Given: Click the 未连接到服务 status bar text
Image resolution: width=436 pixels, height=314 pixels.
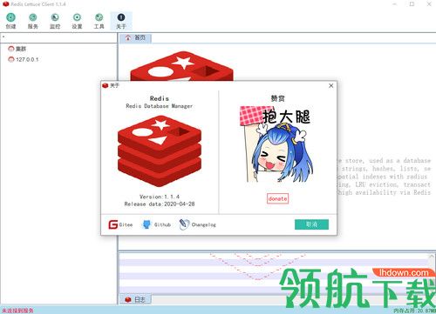Looking at the screenshot, I should click(x=17, y=311).
